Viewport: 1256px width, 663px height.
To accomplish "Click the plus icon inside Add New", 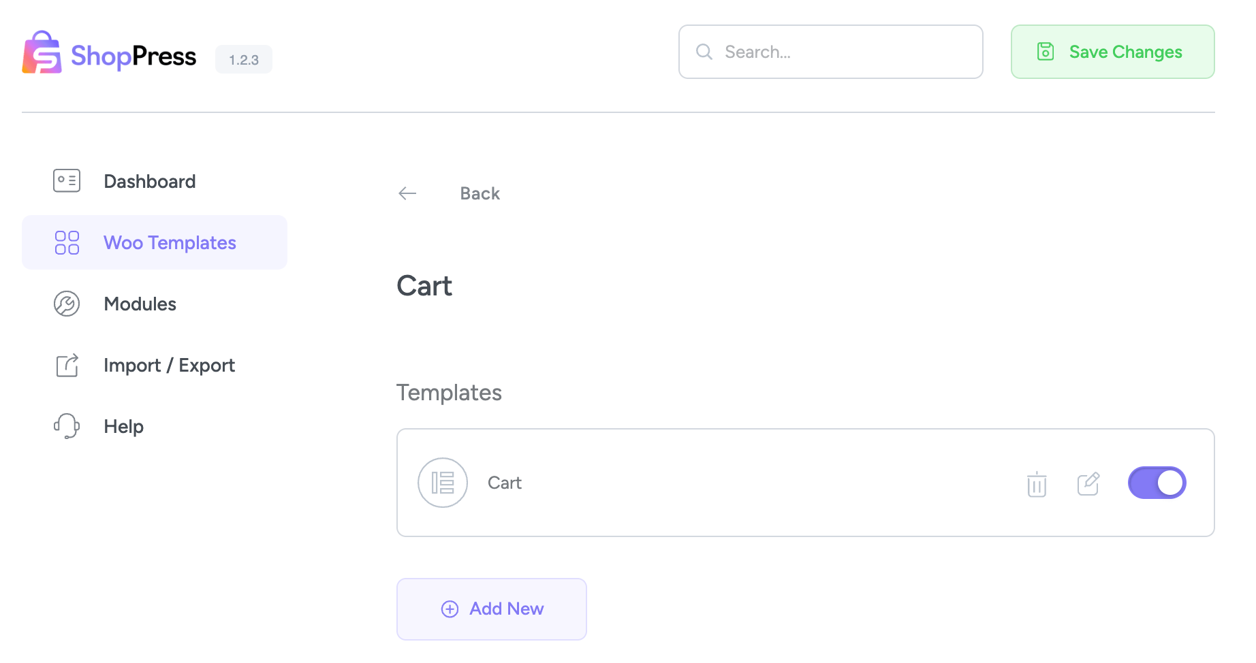I will (x=450, y=609).
